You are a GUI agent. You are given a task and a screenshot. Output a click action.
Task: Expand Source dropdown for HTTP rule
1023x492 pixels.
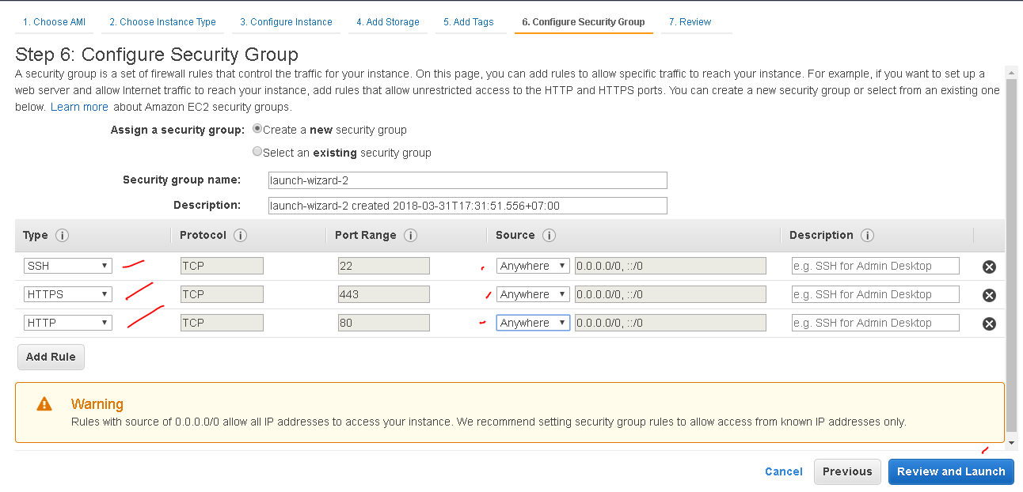point(533,323)
